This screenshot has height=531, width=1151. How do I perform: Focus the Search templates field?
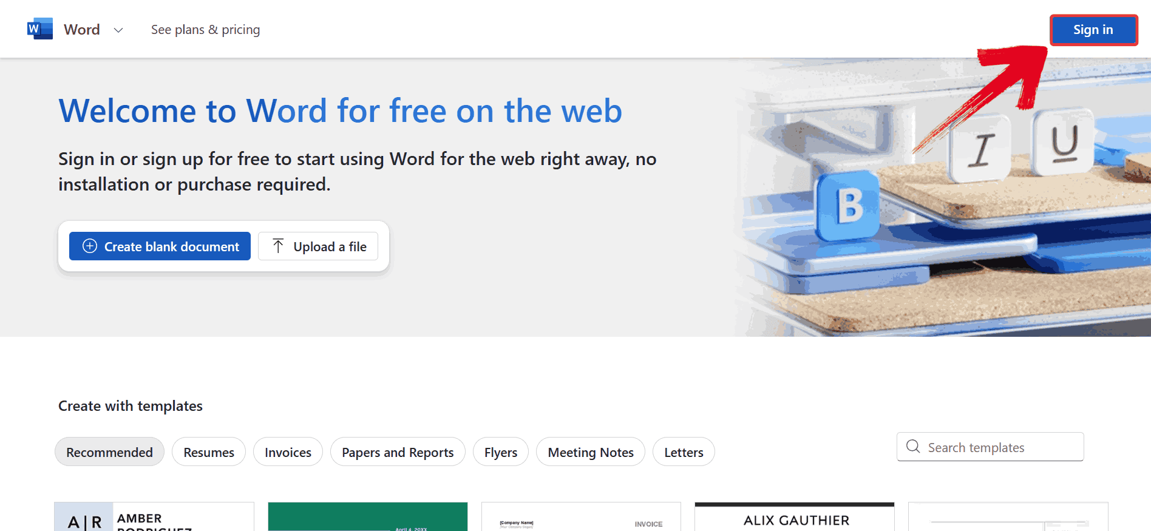click(x=990, y=447)
